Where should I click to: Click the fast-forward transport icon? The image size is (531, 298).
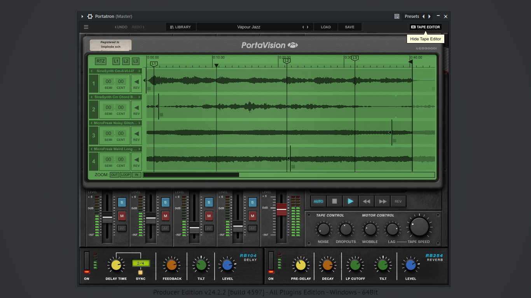(383, 201)
